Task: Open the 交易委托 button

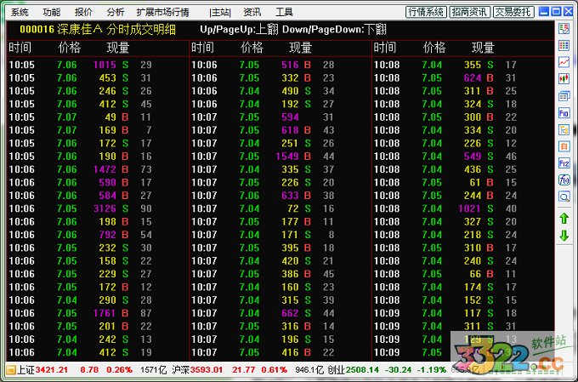Action: [x=513, y=12]
